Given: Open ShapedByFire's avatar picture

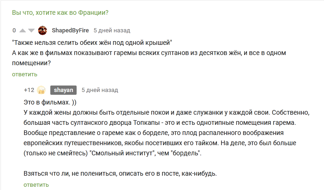Looking at the screenshot, I should (42, 31).
